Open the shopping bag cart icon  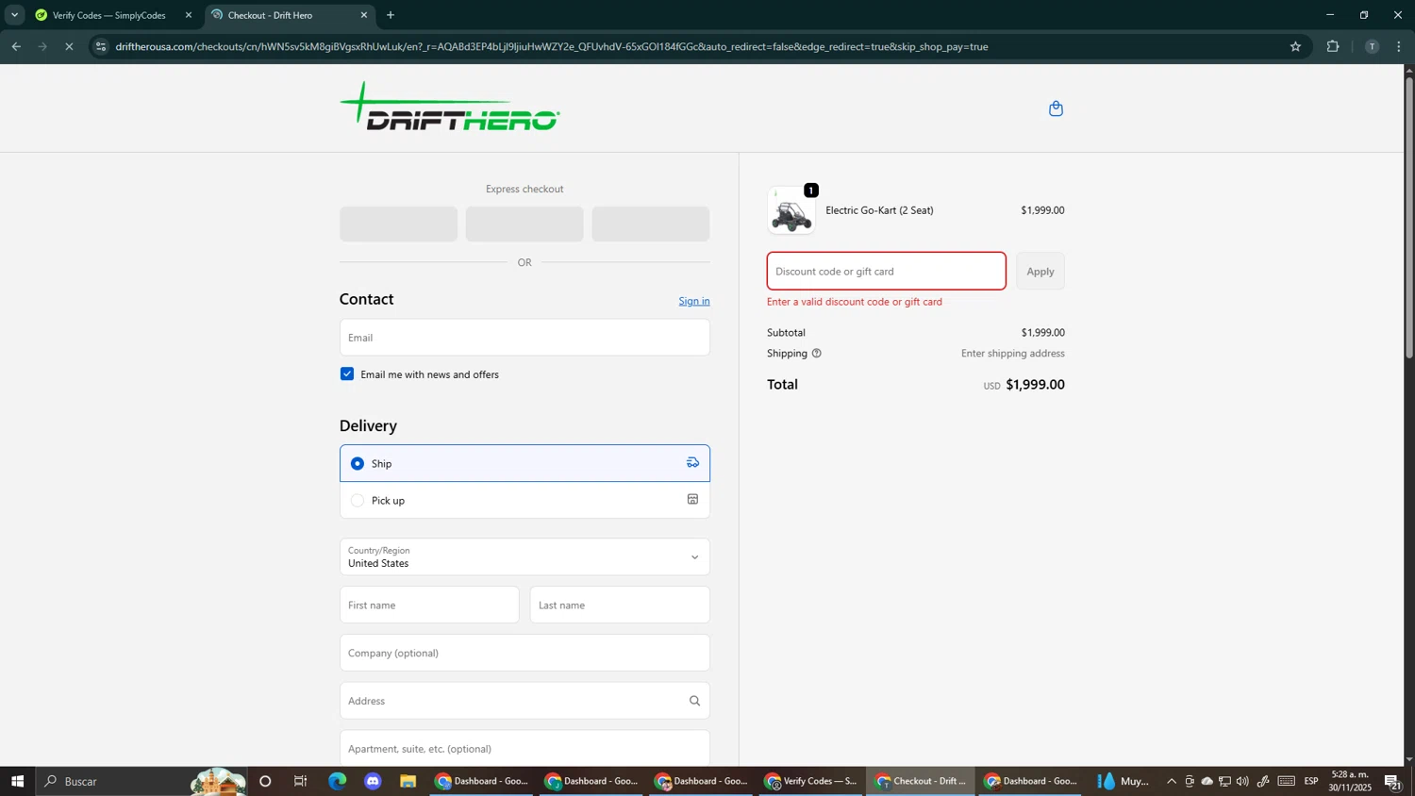(x=1056, y=108)
